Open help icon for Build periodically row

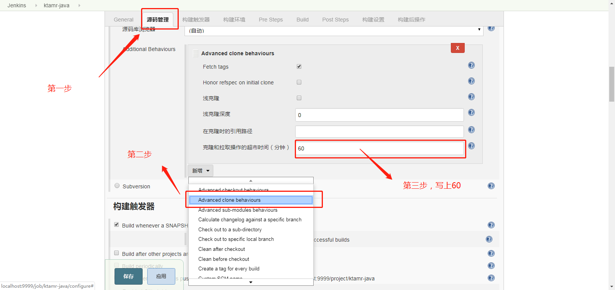[491, 265]
